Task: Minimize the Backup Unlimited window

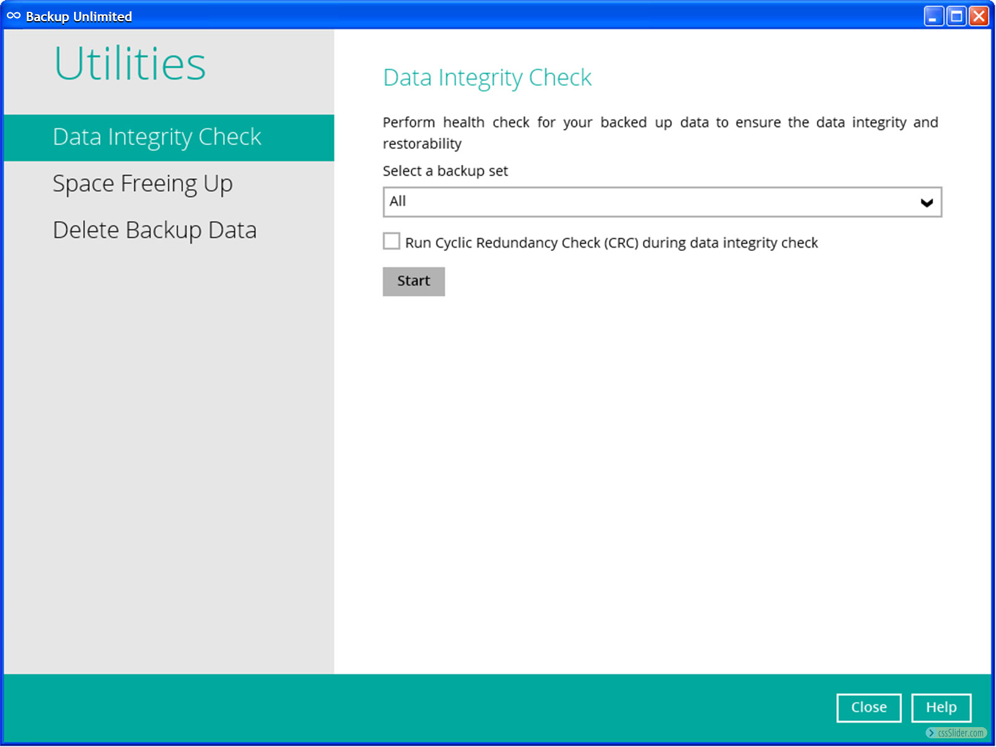Action: 933,16
